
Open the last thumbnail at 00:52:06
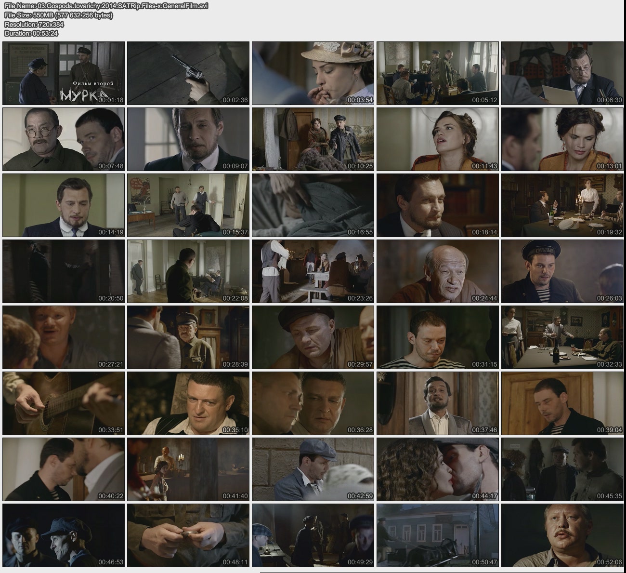pos(562,535)
